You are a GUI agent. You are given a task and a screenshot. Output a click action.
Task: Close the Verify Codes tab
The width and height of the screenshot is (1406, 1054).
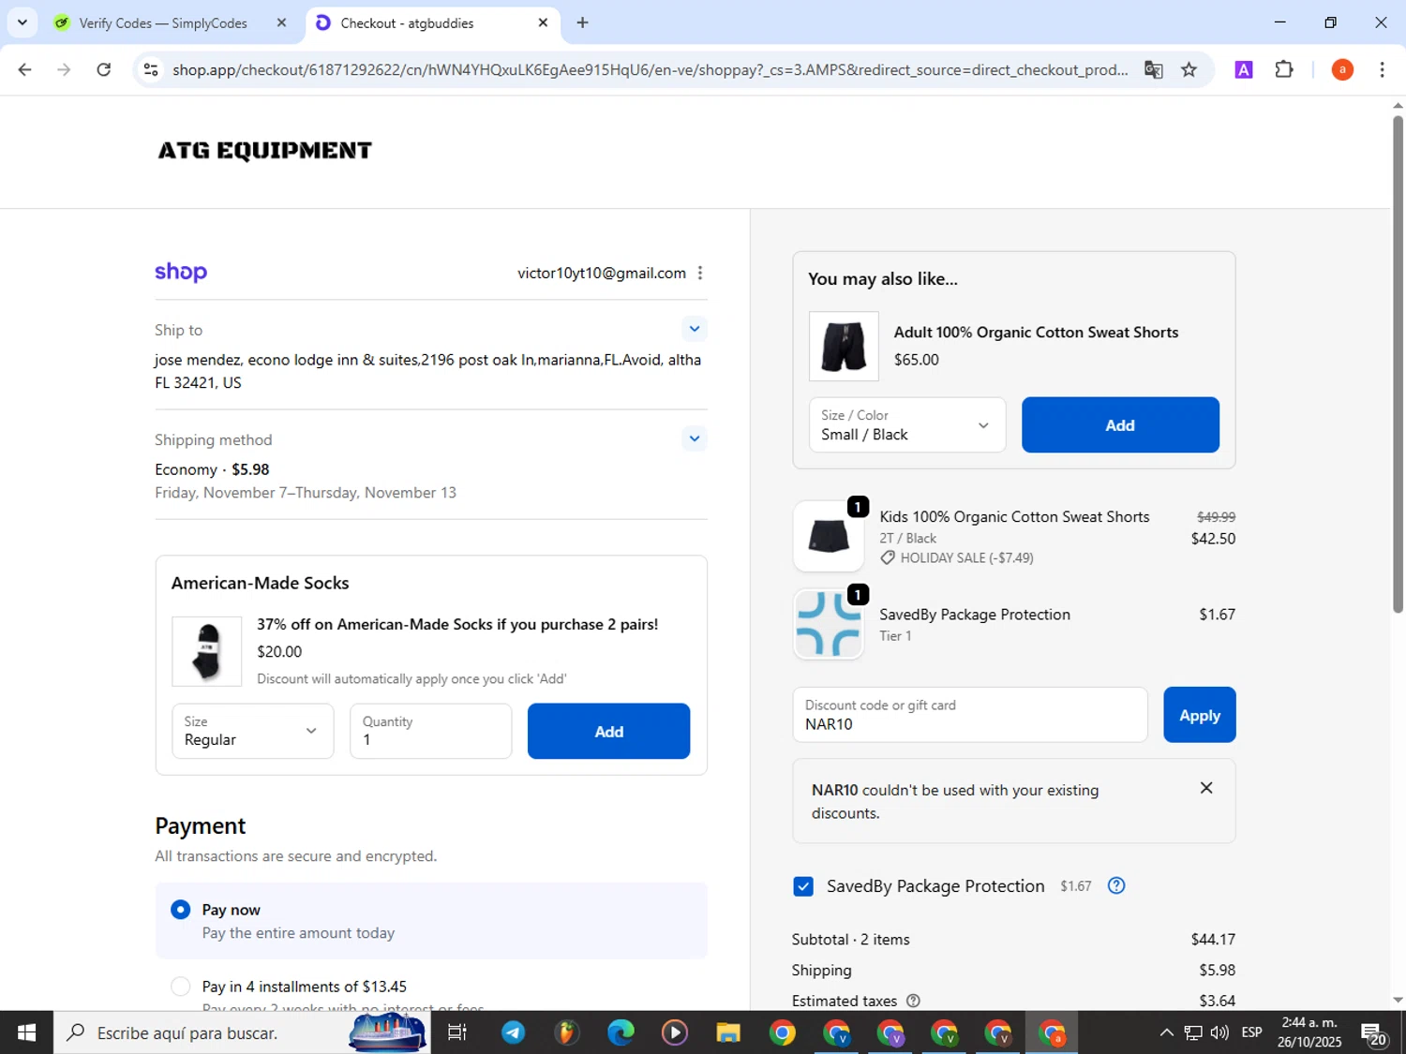[x=281, y=22]
